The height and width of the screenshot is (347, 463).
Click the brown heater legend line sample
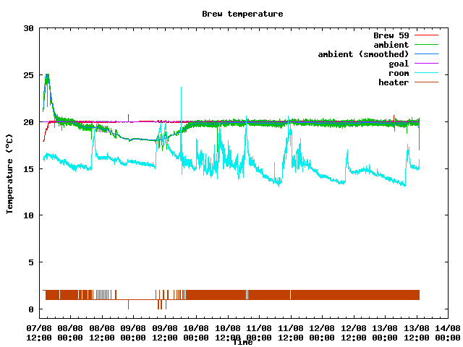(x=426, y=82)
